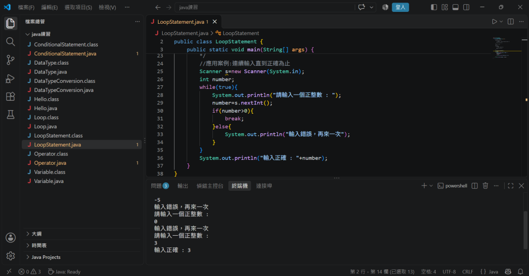The width and height of the screenshot is (529, 276).
Task: Toggle the primary sidebar visibility
Action: (x=434, y=7)
